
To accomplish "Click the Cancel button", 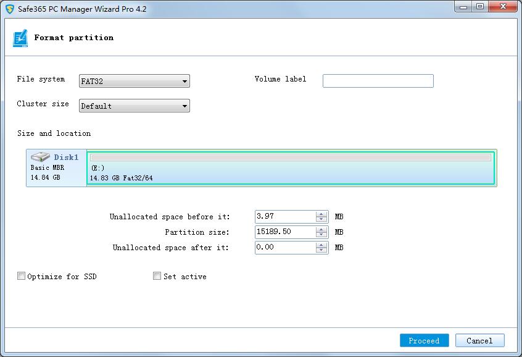I will pyautogui.click(x=479, y=340).
